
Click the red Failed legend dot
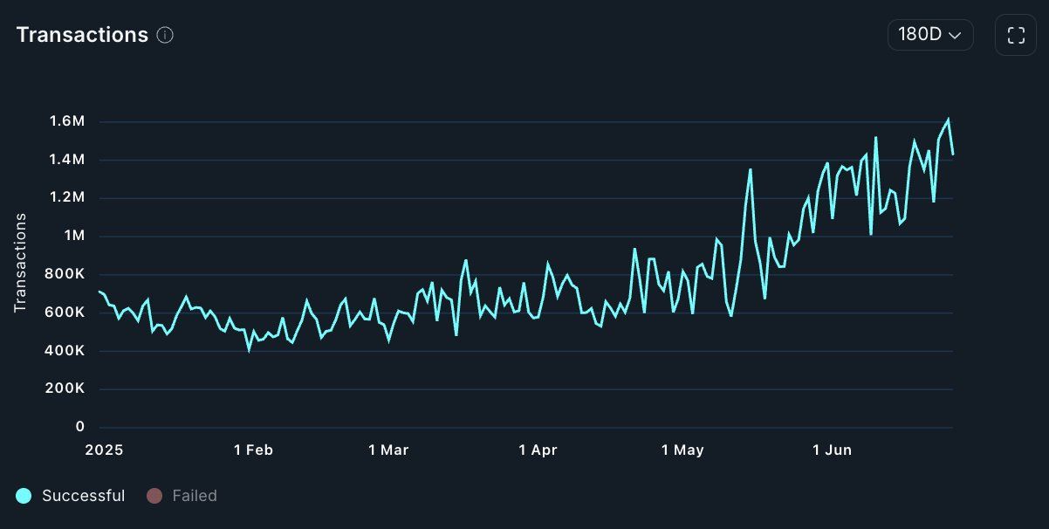tap(155, 495)
